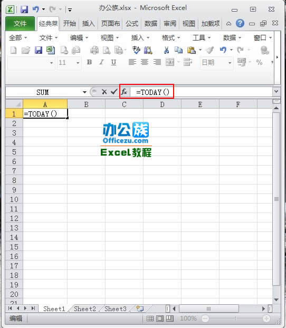The image size is (286, 328).
Task: Minimize the ribbon with the caret icon
Action: point(228,24)
